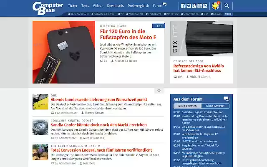This screenshot has width=267, height=167.
Task: Select the #SSD tag
Action: coord(204,14)
